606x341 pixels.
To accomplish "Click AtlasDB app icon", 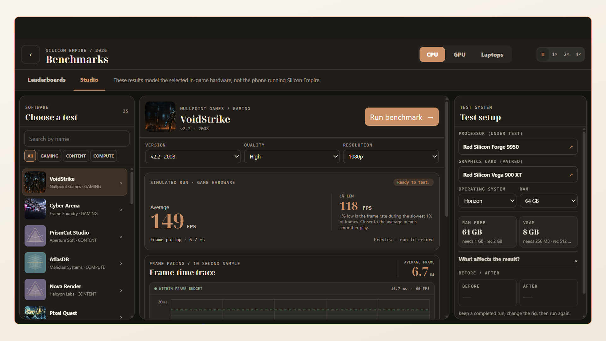I will [x=35, y=263].
